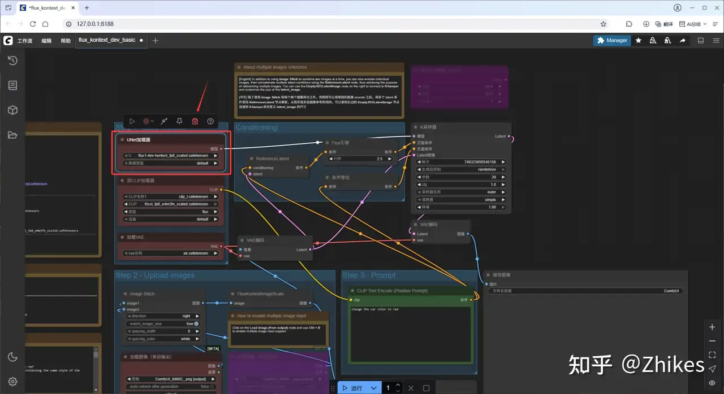
Task: Collapse the 双CLIP加载器 node dot
Action: pyautogui.click(x=122, y=181)
